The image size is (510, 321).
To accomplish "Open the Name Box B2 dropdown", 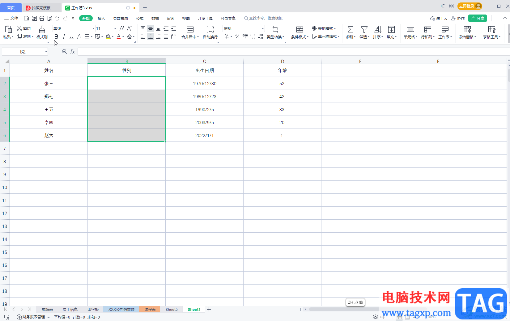I will tap(46, 52).
